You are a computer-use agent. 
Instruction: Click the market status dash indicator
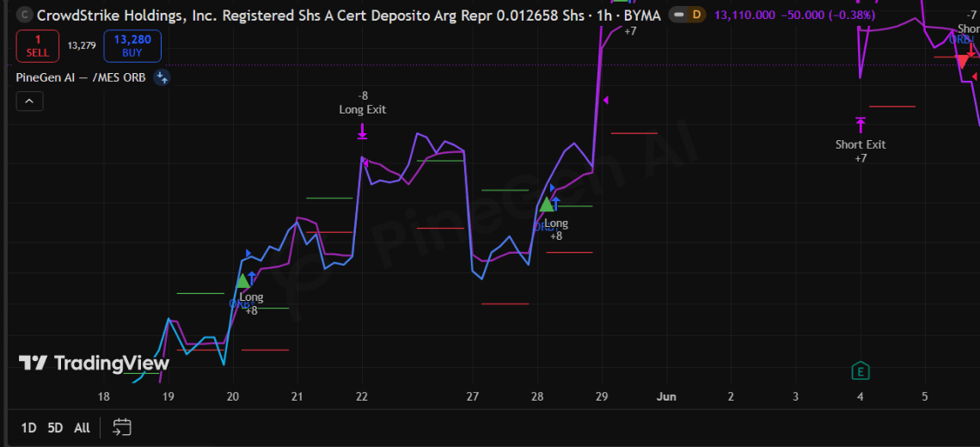[x=678, y=15]
